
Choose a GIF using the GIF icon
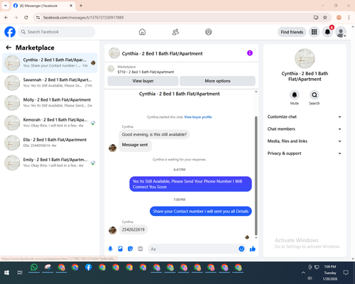[x=141, y=248]
